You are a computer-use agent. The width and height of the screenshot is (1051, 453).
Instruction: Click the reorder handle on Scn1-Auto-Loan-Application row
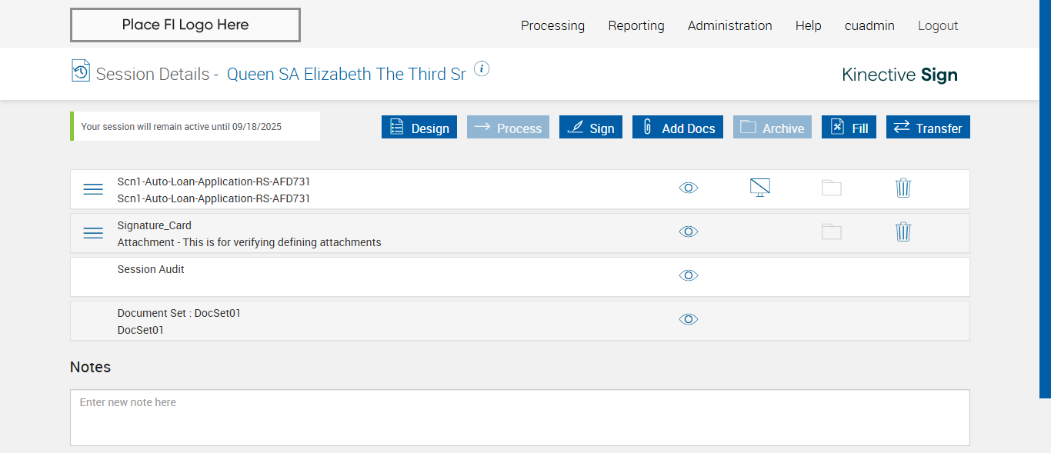(93, 189)
